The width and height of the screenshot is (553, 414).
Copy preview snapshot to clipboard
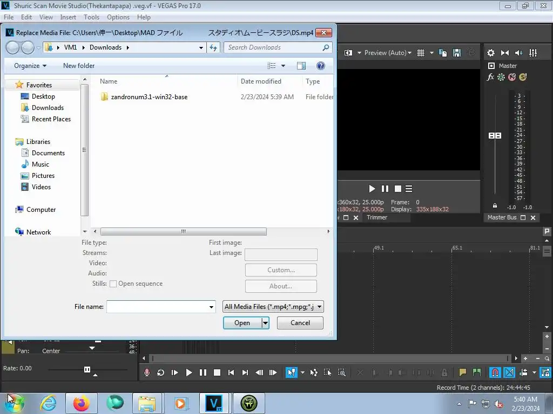click(x=443, y=53)
